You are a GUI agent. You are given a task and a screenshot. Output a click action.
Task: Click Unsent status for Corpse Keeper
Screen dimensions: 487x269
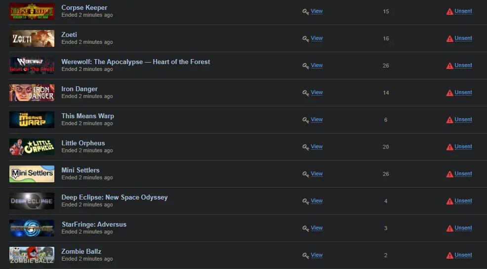(x=463, y=11)
